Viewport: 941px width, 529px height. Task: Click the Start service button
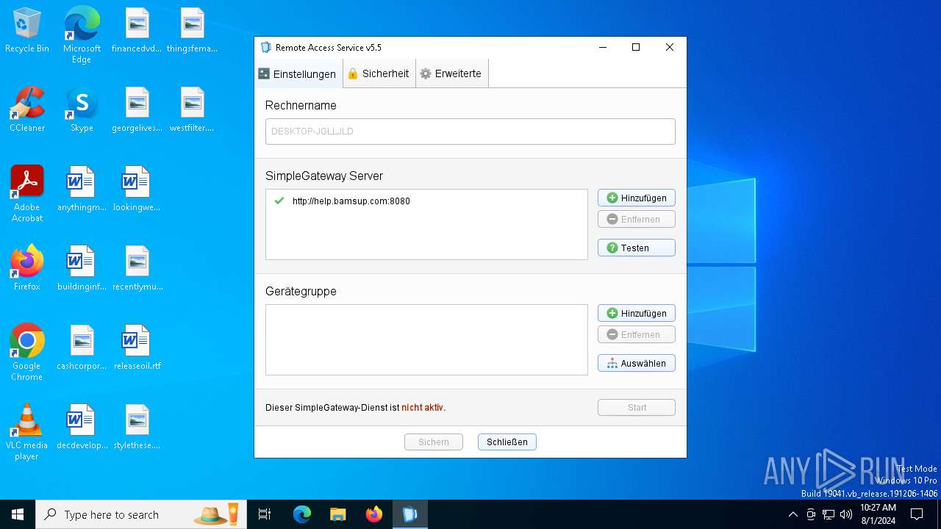click(636, 407)
